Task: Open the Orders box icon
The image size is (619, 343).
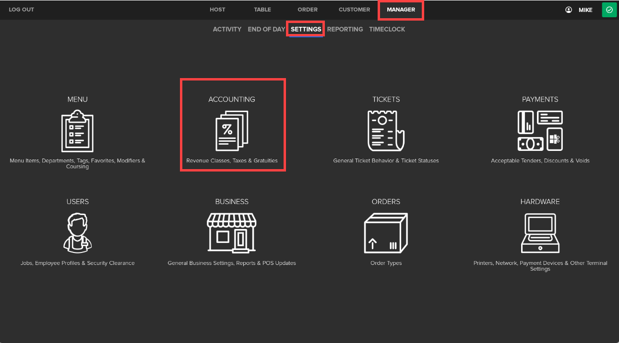Action: pyautogui.click(x=386, y=233)
